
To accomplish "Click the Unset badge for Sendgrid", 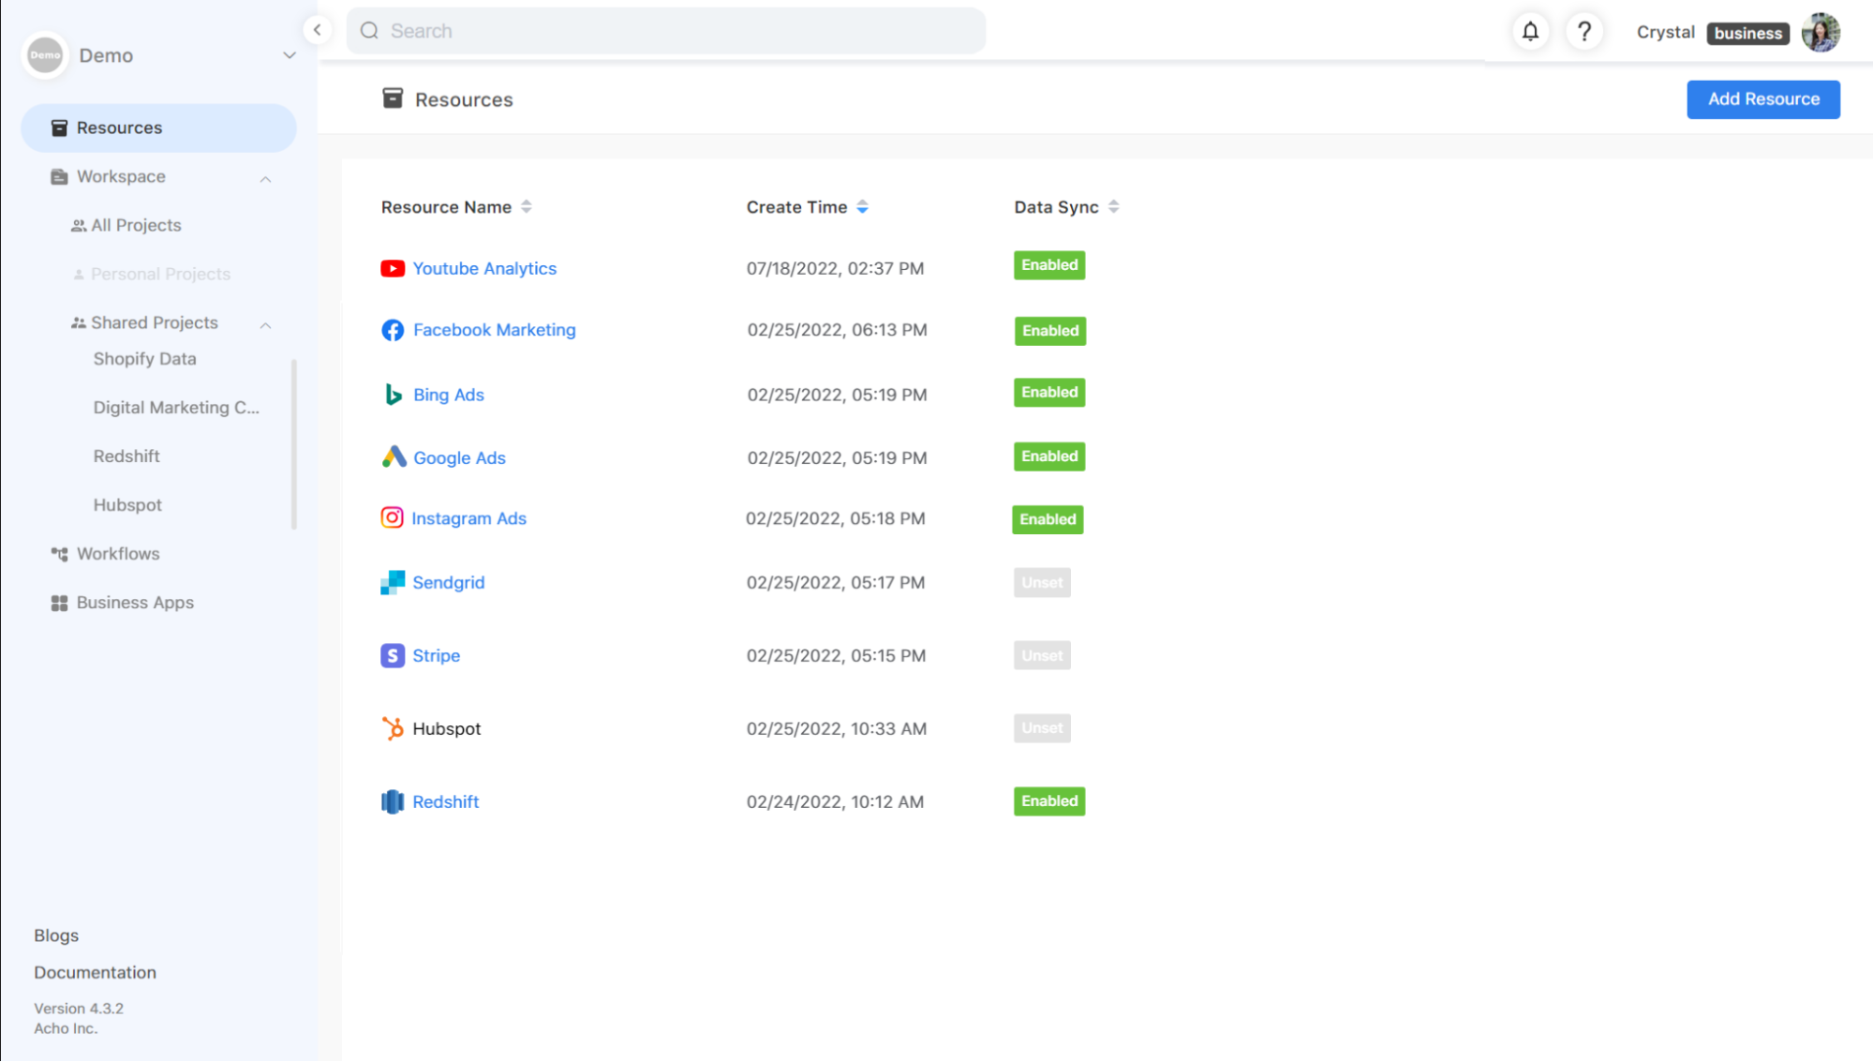I will point(1041,582).
